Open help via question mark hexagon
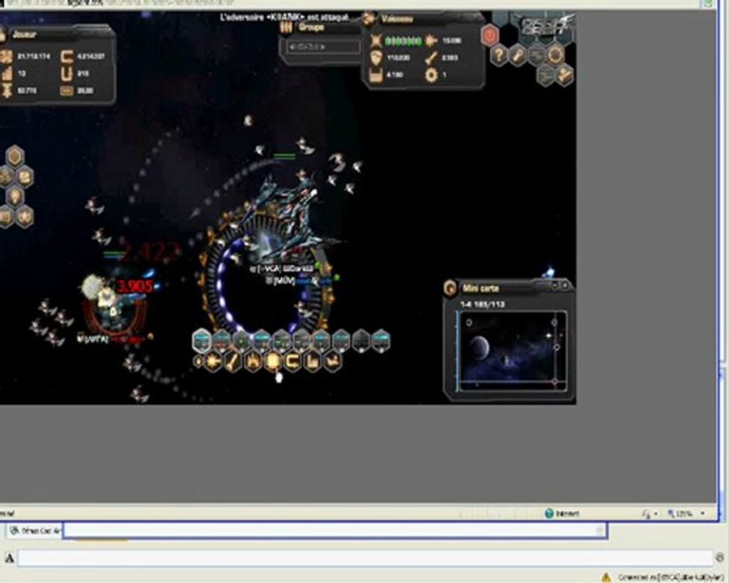729x583 pixels. click(x=499, y=56)
